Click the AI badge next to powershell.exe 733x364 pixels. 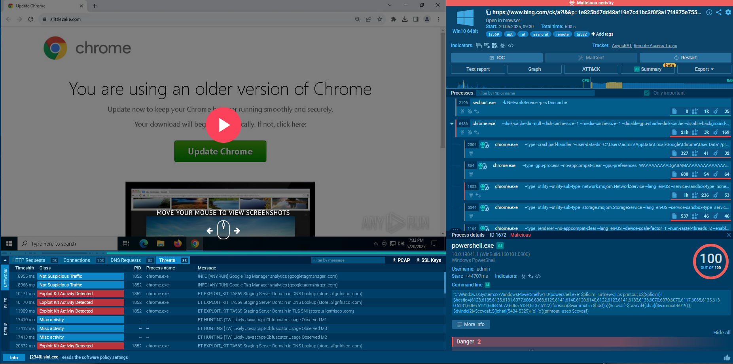tap(500, 246)
